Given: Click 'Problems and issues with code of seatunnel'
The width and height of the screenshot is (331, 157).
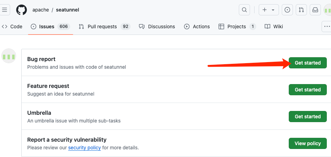Looking at the screenshot, I should coord(76,67).
